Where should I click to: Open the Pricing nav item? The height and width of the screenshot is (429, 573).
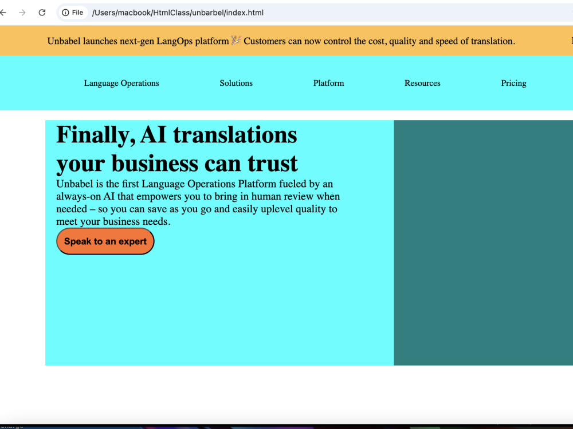tap(513, 83)
